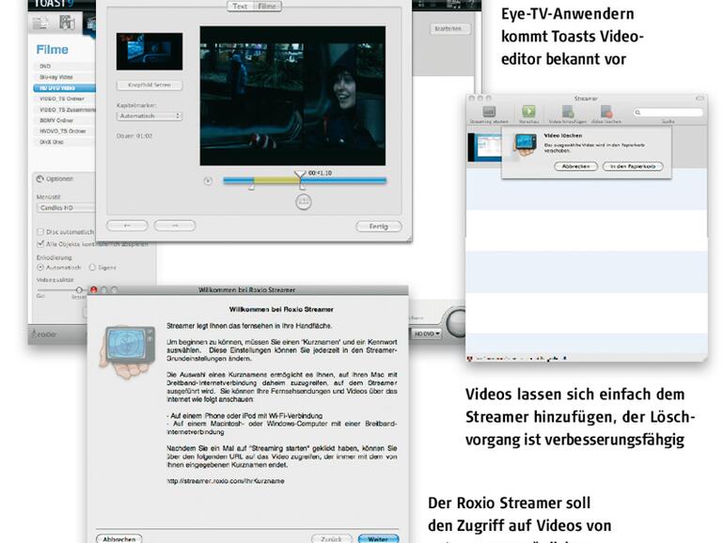This screenshot has width=724, height=543.
Task: Click the Knopfbild Setzen button
Action: coord(150,85)
